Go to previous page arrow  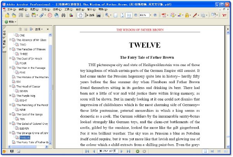point(94,151)
